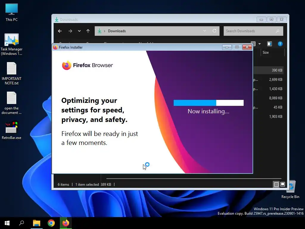Viewport: 305px width, 229px height.
Task: Click the Downloads folder icon in address bar
Action: click(99, 31)
